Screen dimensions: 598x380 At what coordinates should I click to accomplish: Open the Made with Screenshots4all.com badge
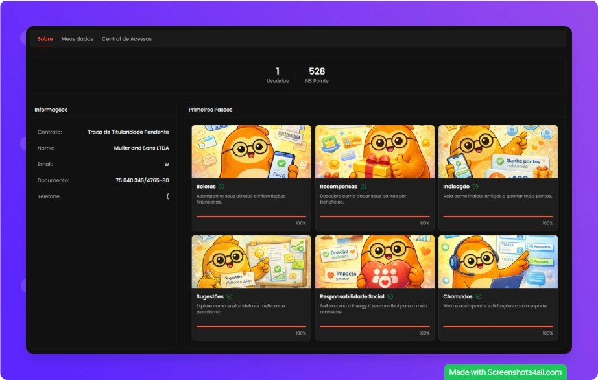[505, 372]
